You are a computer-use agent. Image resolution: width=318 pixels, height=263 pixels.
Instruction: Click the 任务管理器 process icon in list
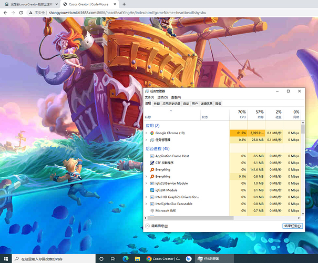152,140
